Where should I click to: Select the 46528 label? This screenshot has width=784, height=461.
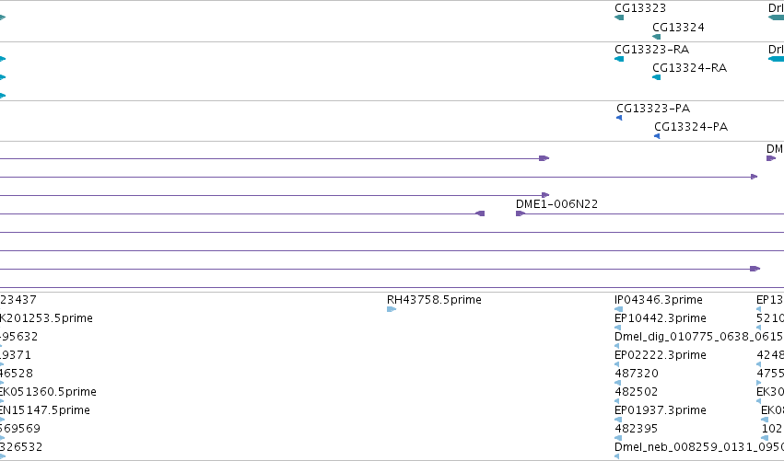[17, 374]
